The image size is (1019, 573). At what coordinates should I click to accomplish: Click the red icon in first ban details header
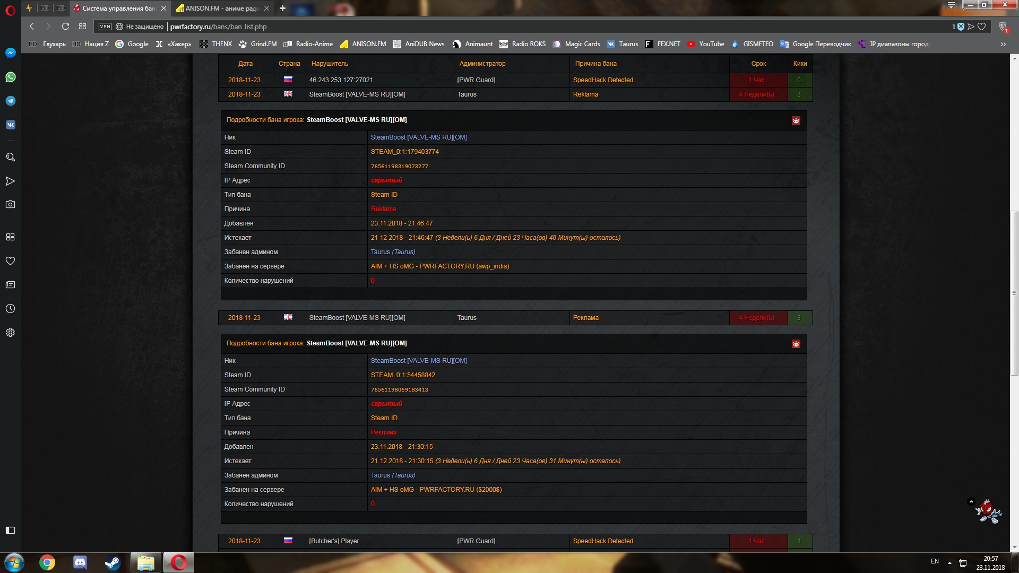click(x=796, y=120)
